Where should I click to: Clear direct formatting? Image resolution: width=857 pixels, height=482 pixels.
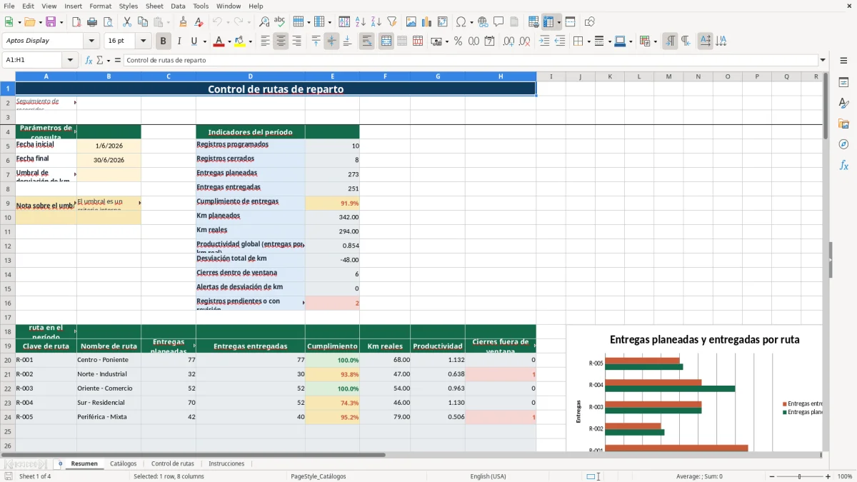(199, 22)
